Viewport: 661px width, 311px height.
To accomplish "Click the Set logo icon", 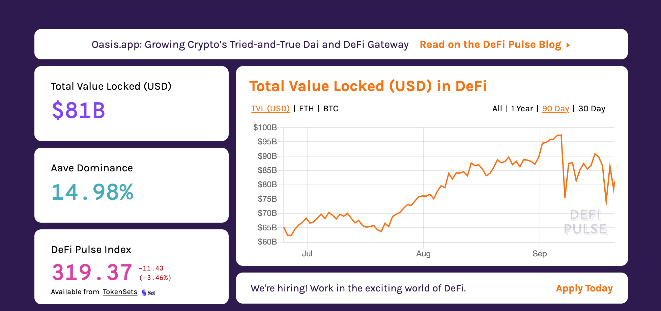I will pyautogui.click(x=148, y=292).
